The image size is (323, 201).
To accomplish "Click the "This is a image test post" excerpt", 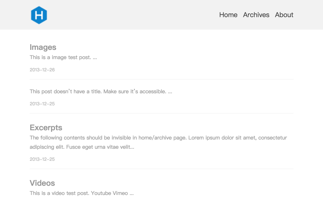I will [x=61, y=57].
